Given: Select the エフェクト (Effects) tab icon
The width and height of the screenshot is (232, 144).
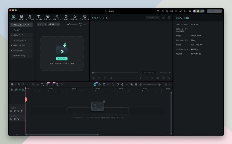Looking at the screenshot, I should 57,17.
